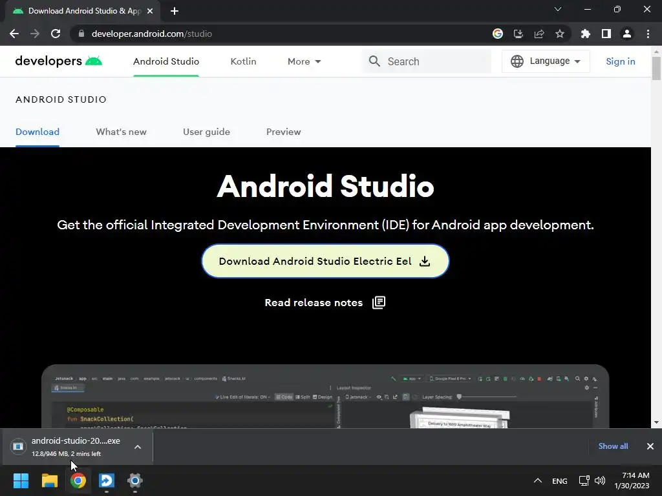This screenshot has height=496, width=662.
Task: Go back using the browser back arrow
Action: (14, 34)
